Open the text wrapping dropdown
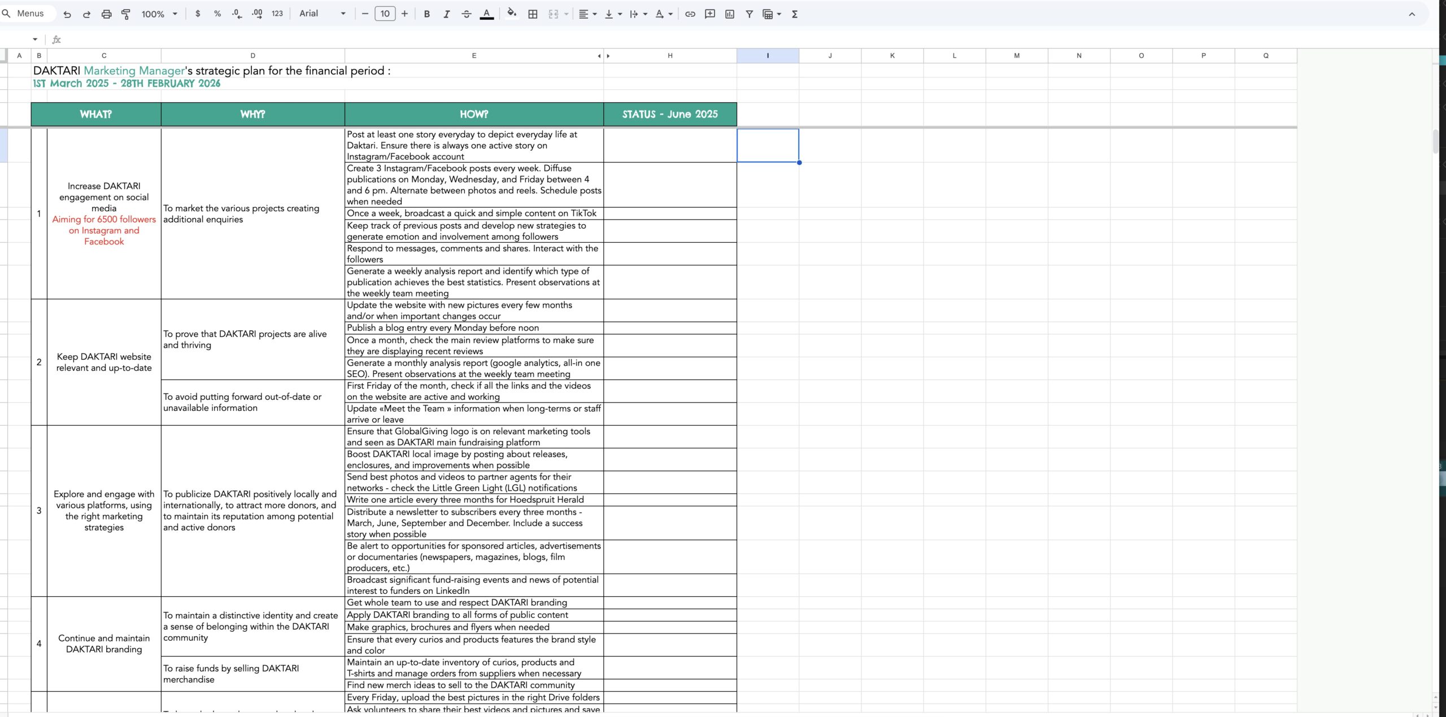 pyautogui.click(x=638, y=14)
